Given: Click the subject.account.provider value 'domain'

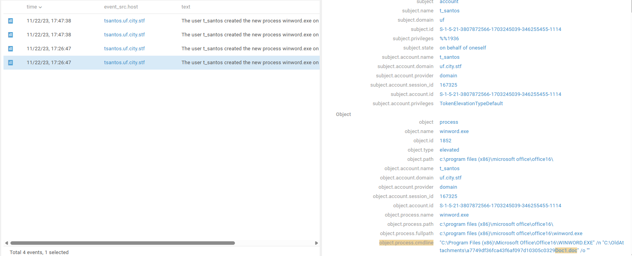Looking at the screenshot, I should click(448, 76).
